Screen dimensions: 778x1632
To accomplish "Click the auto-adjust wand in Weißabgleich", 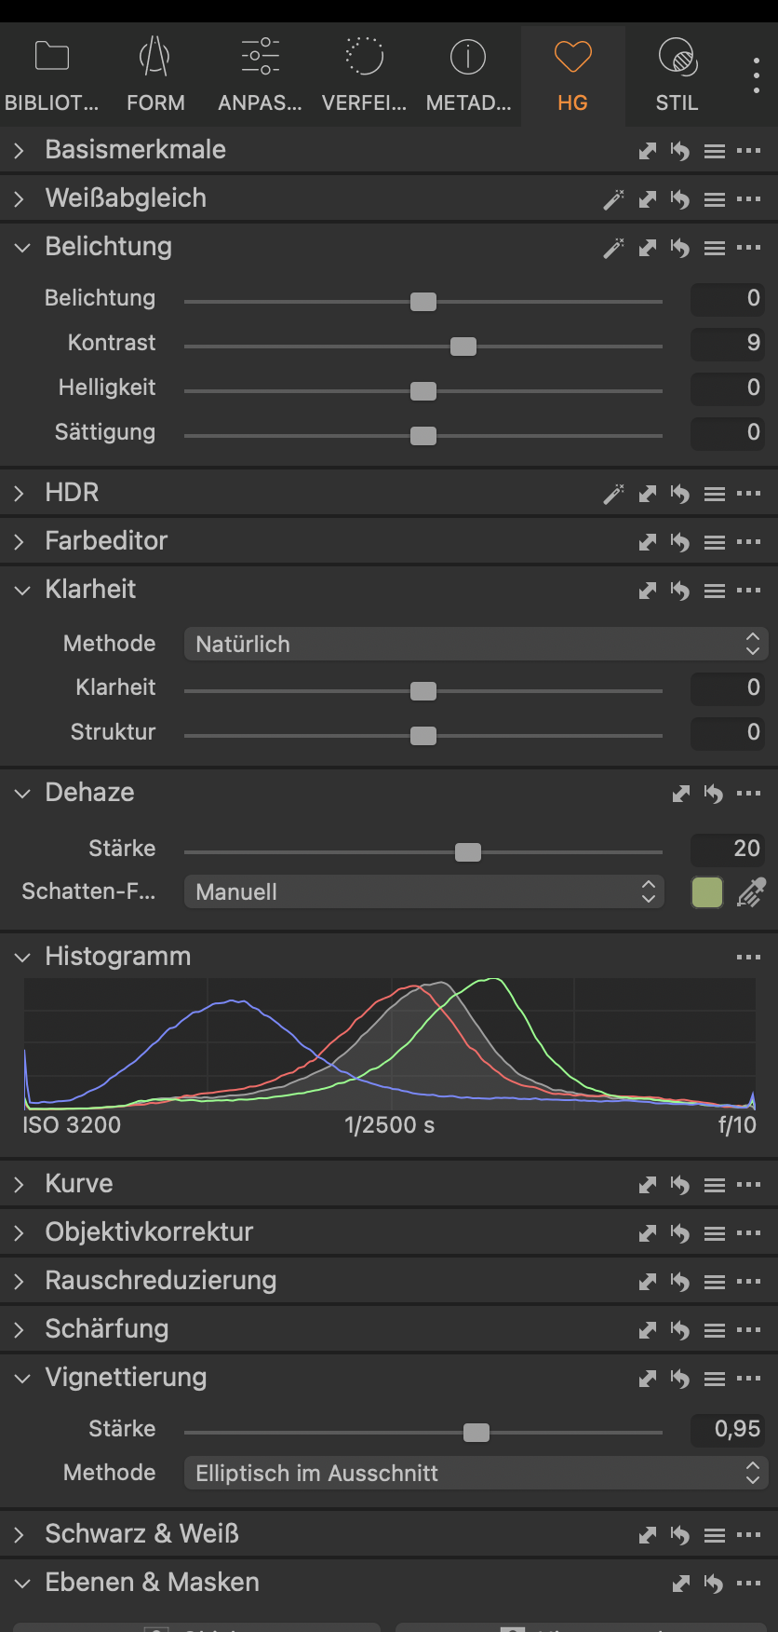I will [613, 199].
